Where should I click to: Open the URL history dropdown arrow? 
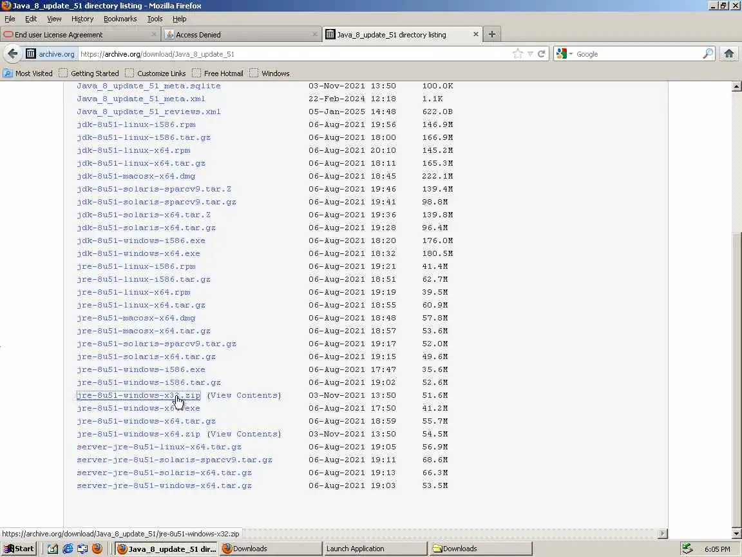coord(530,54)
